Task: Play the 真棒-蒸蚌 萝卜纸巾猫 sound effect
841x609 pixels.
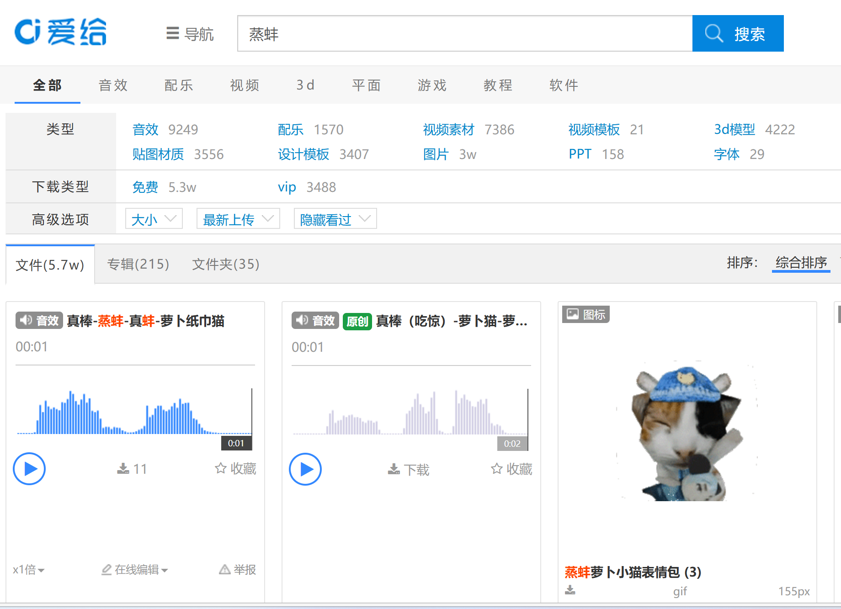Action: tap(29, 469)
